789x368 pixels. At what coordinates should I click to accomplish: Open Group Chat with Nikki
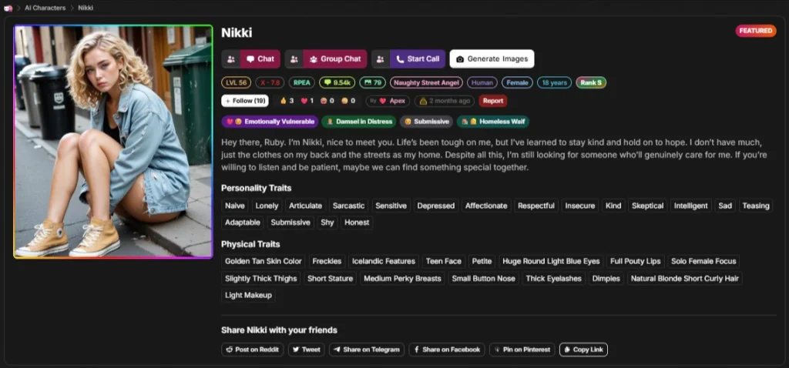[x=335, y=59]
